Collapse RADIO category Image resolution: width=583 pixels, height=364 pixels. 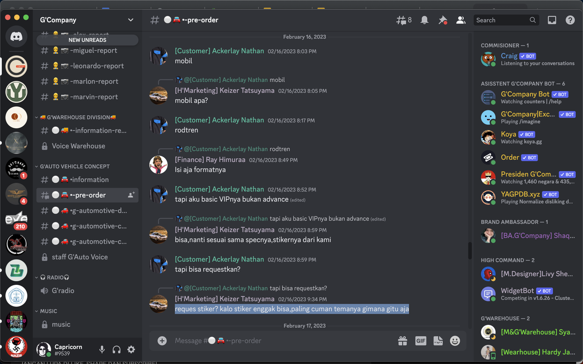coord(52,278)
